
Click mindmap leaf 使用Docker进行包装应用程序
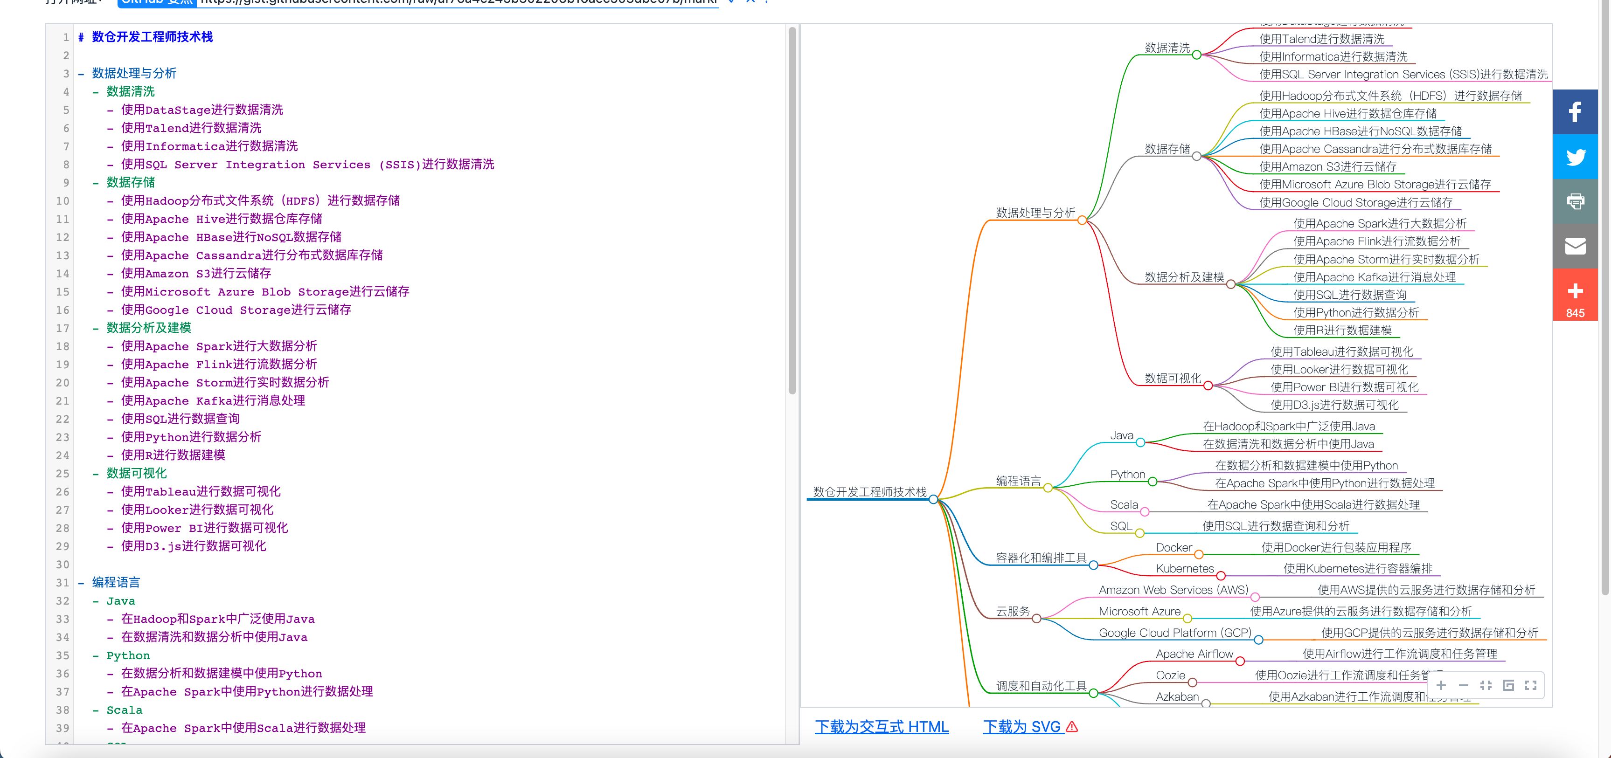click(x=1336, y=547)
